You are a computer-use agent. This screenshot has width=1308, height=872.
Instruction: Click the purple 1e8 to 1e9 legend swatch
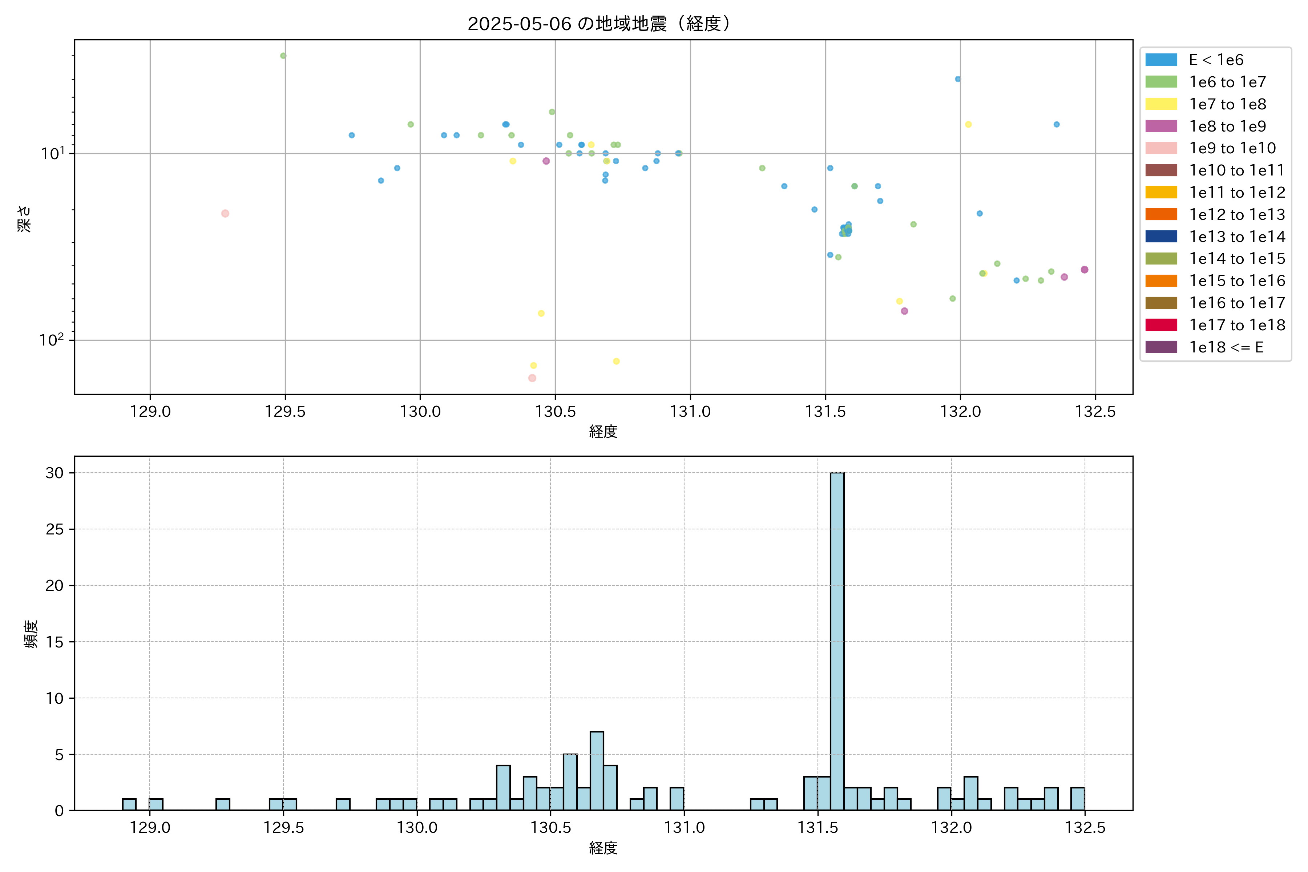tap(1160, 126)
